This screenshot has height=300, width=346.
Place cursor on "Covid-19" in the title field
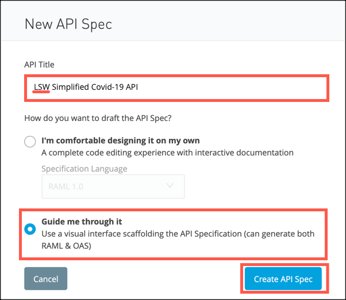coord(107,87)
